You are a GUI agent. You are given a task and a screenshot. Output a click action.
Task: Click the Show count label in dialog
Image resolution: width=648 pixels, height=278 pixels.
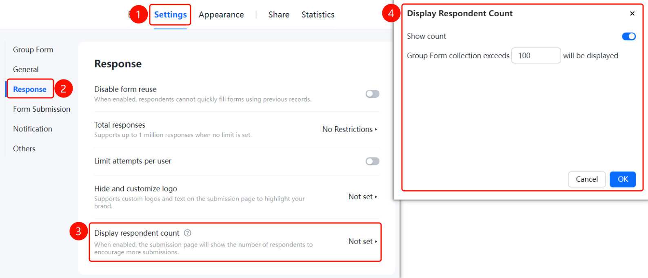[x=426, y=36]
